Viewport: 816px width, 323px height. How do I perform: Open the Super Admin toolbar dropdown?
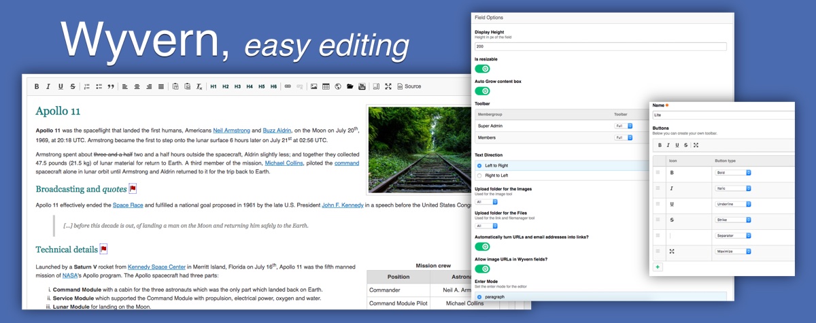[x=624, y=126]
